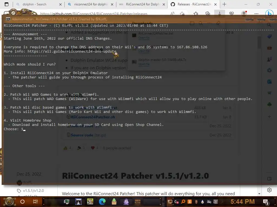This screenshot has height=207, width=277.
Task: Open the steampunk Start button
Action: pos(10,202)
